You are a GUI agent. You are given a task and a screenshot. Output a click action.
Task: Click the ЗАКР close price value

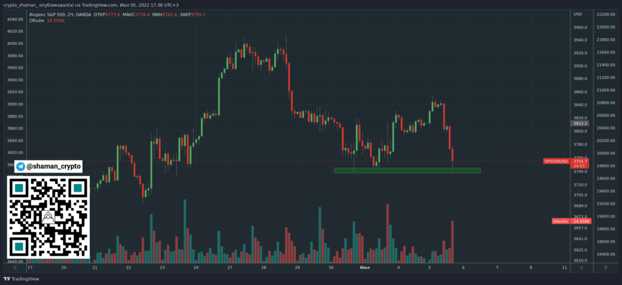tap(196, 14)
